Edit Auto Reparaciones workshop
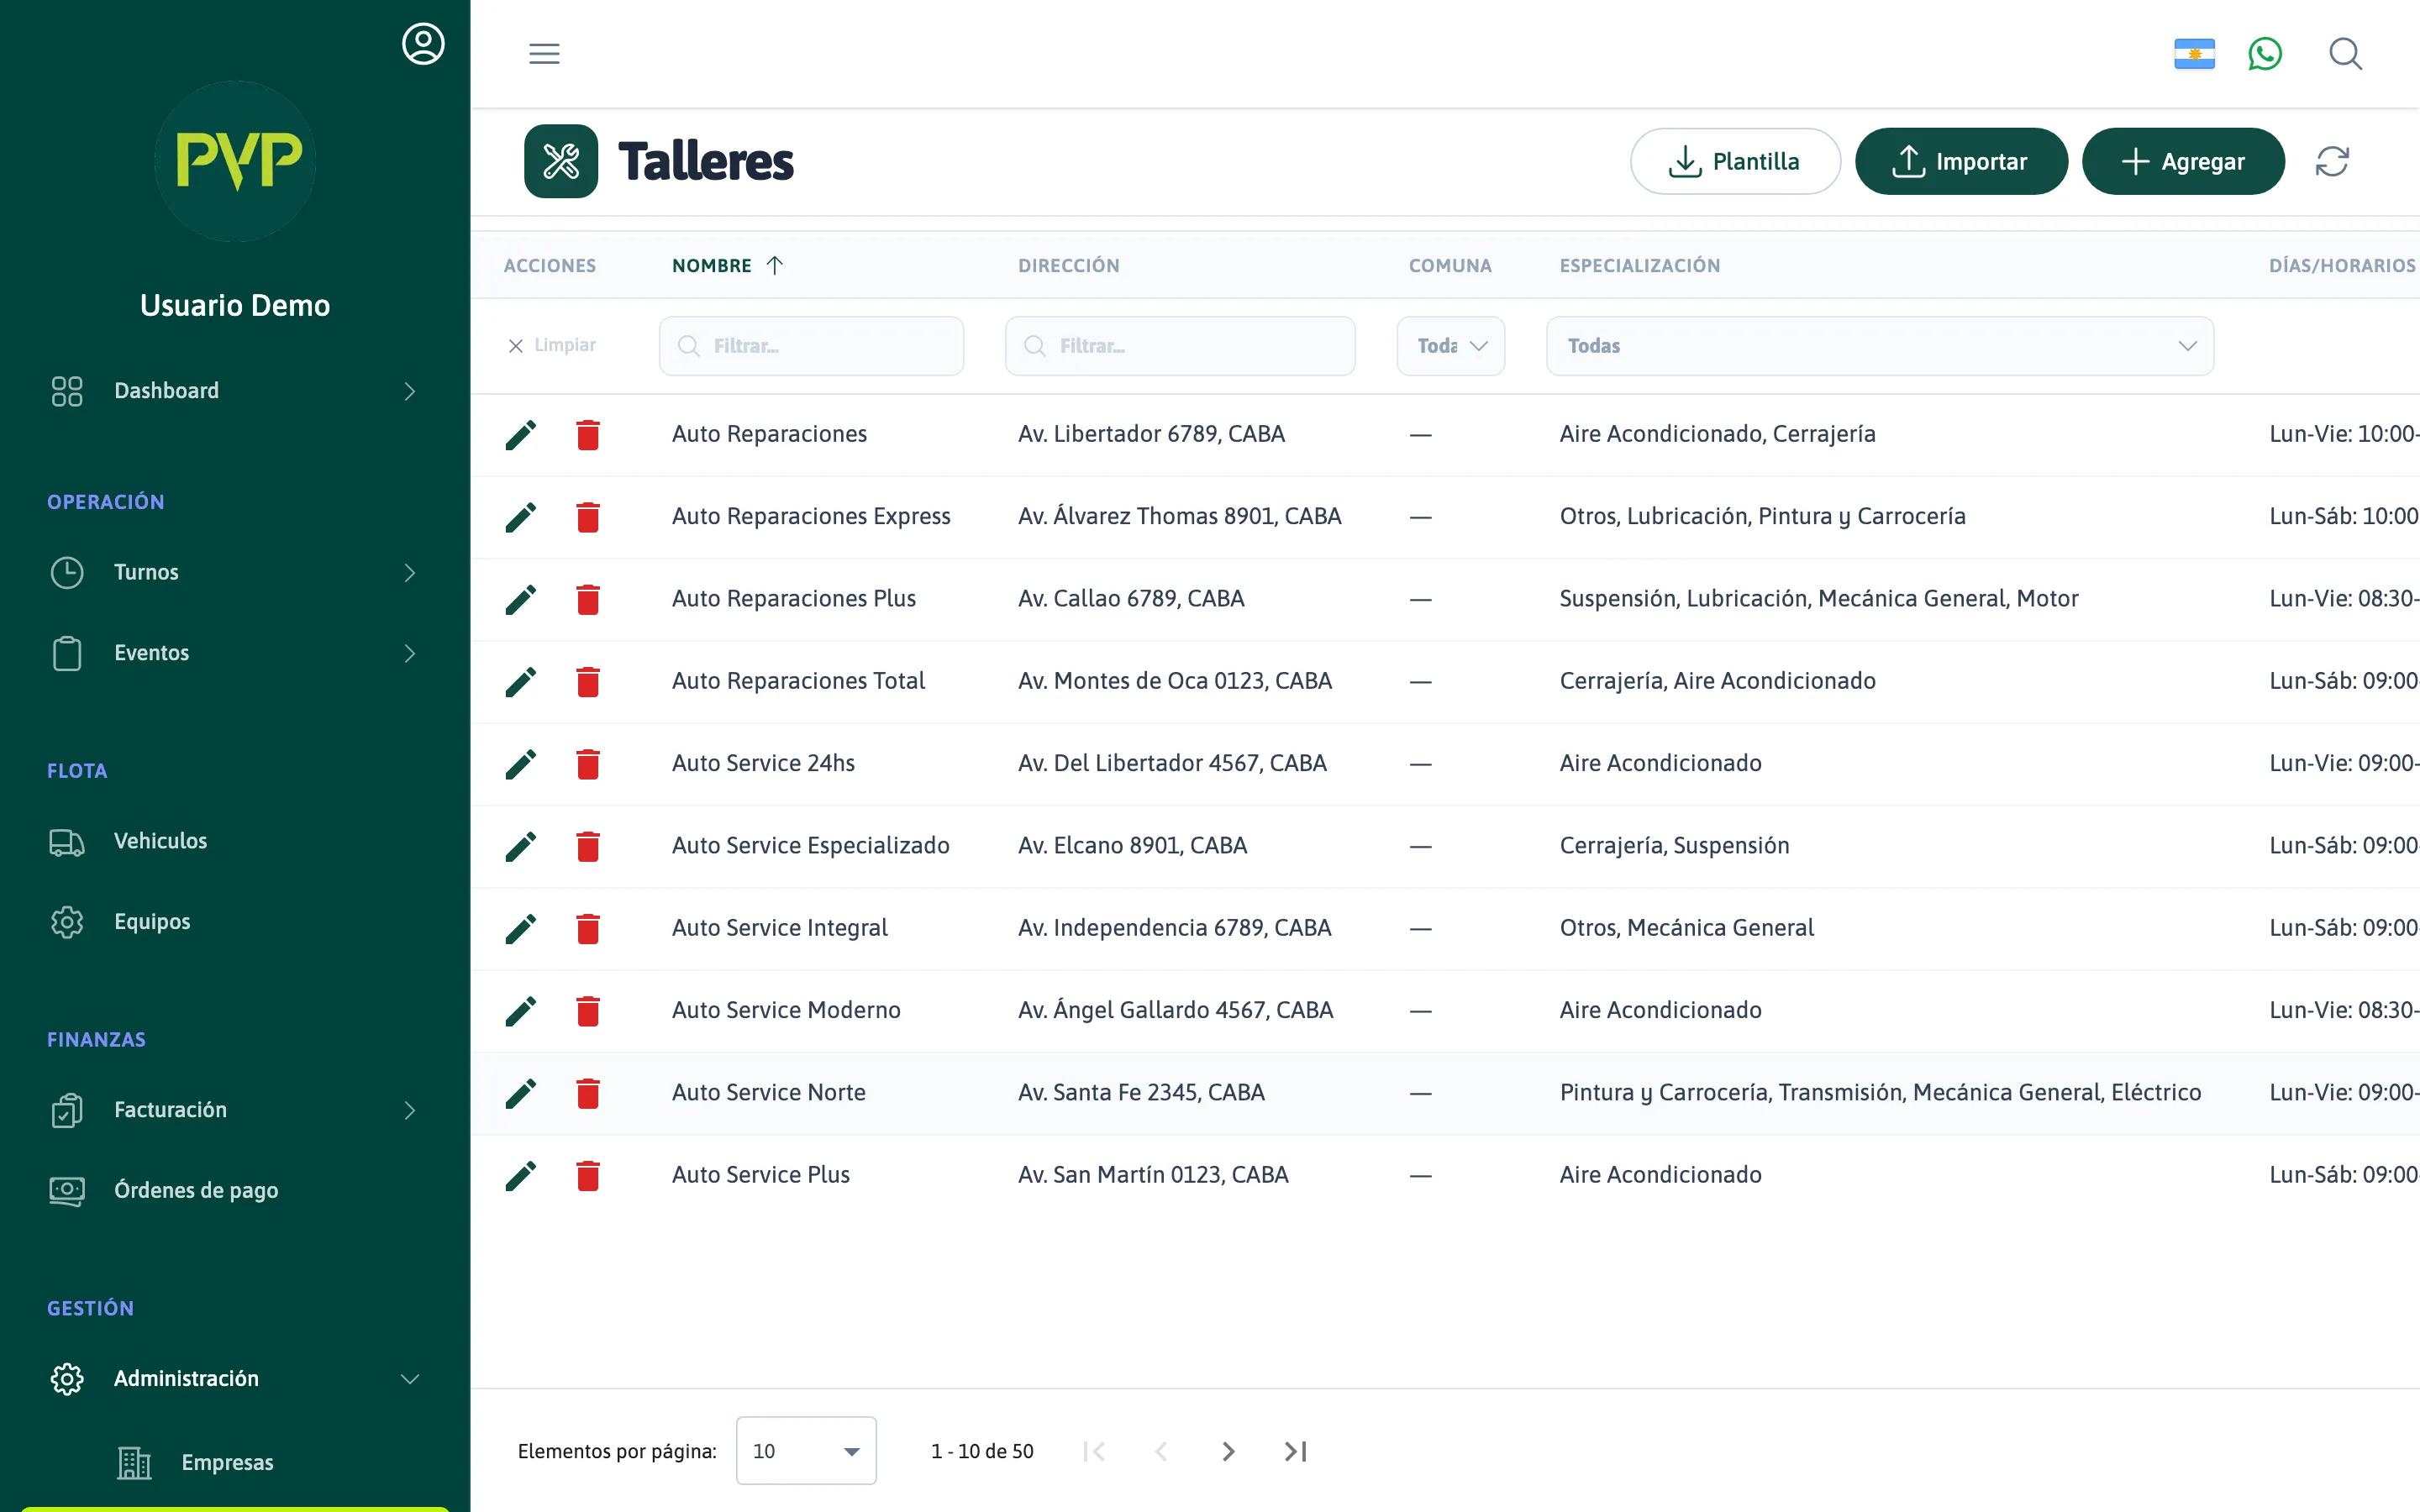The width and height of the screenshot is (2420, 1512). [x=521, y=435]
